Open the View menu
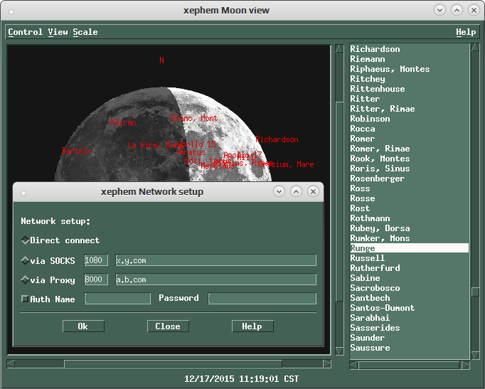Screen dimensions: 485x389 58,32
